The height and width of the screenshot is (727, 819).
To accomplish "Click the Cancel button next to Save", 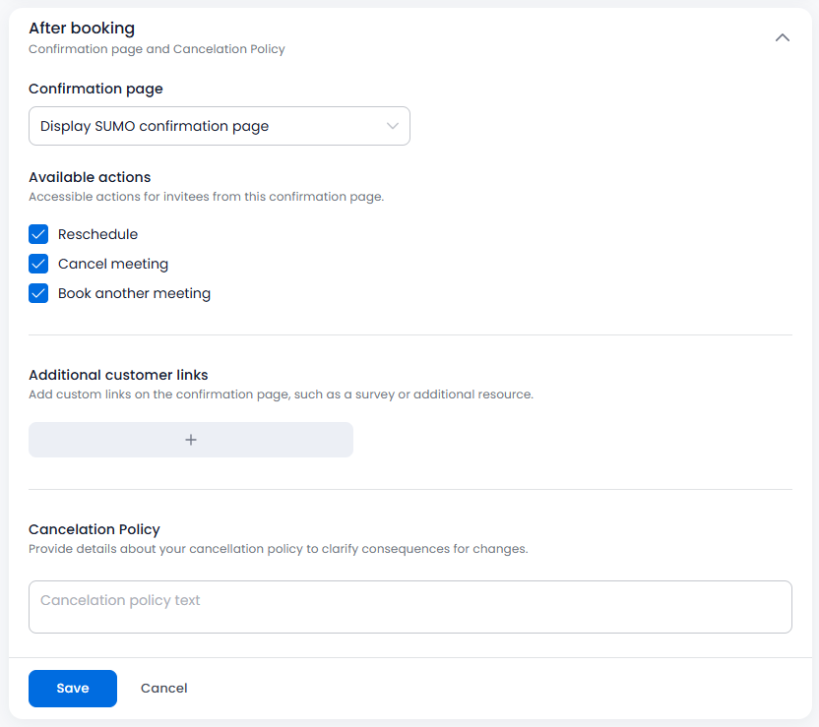I will (x=164, y=689).
